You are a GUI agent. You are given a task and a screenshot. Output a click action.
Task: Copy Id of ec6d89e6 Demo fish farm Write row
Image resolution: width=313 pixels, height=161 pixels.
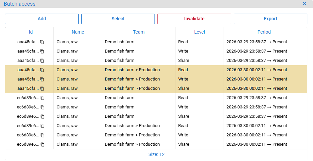pyautogui.click(x=43, y=107)
